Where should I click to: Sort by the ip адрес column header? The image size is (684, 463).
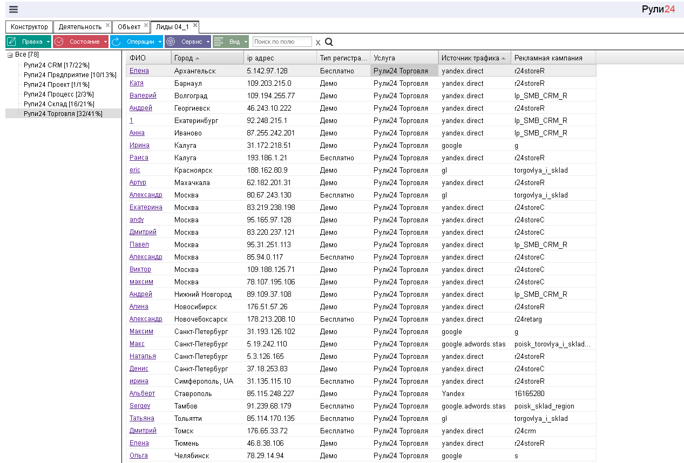pos(280,58)
